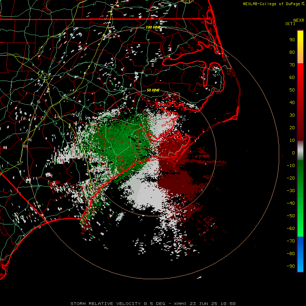Click the 30 value on the velocity scale

click(292, 115)
